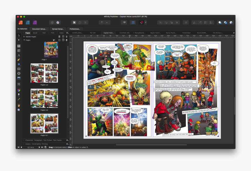
Task: Collapse the Pages section
Action: (24, 40)
